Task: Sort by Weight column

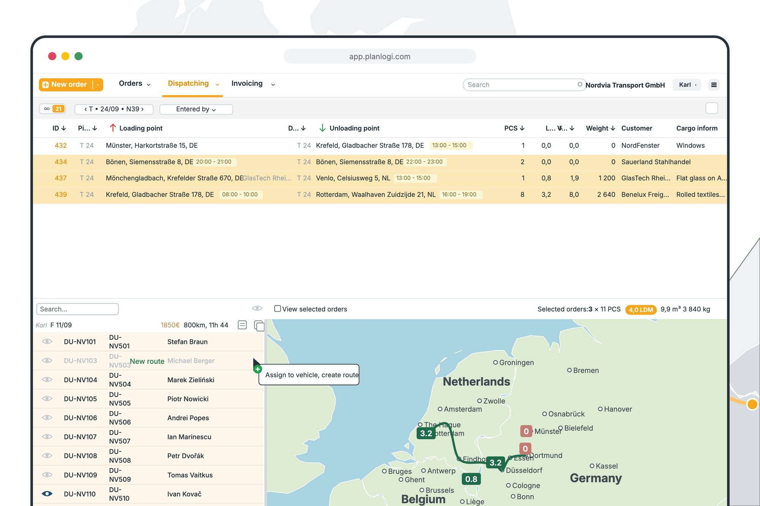Action: click(x=600, y=128)
